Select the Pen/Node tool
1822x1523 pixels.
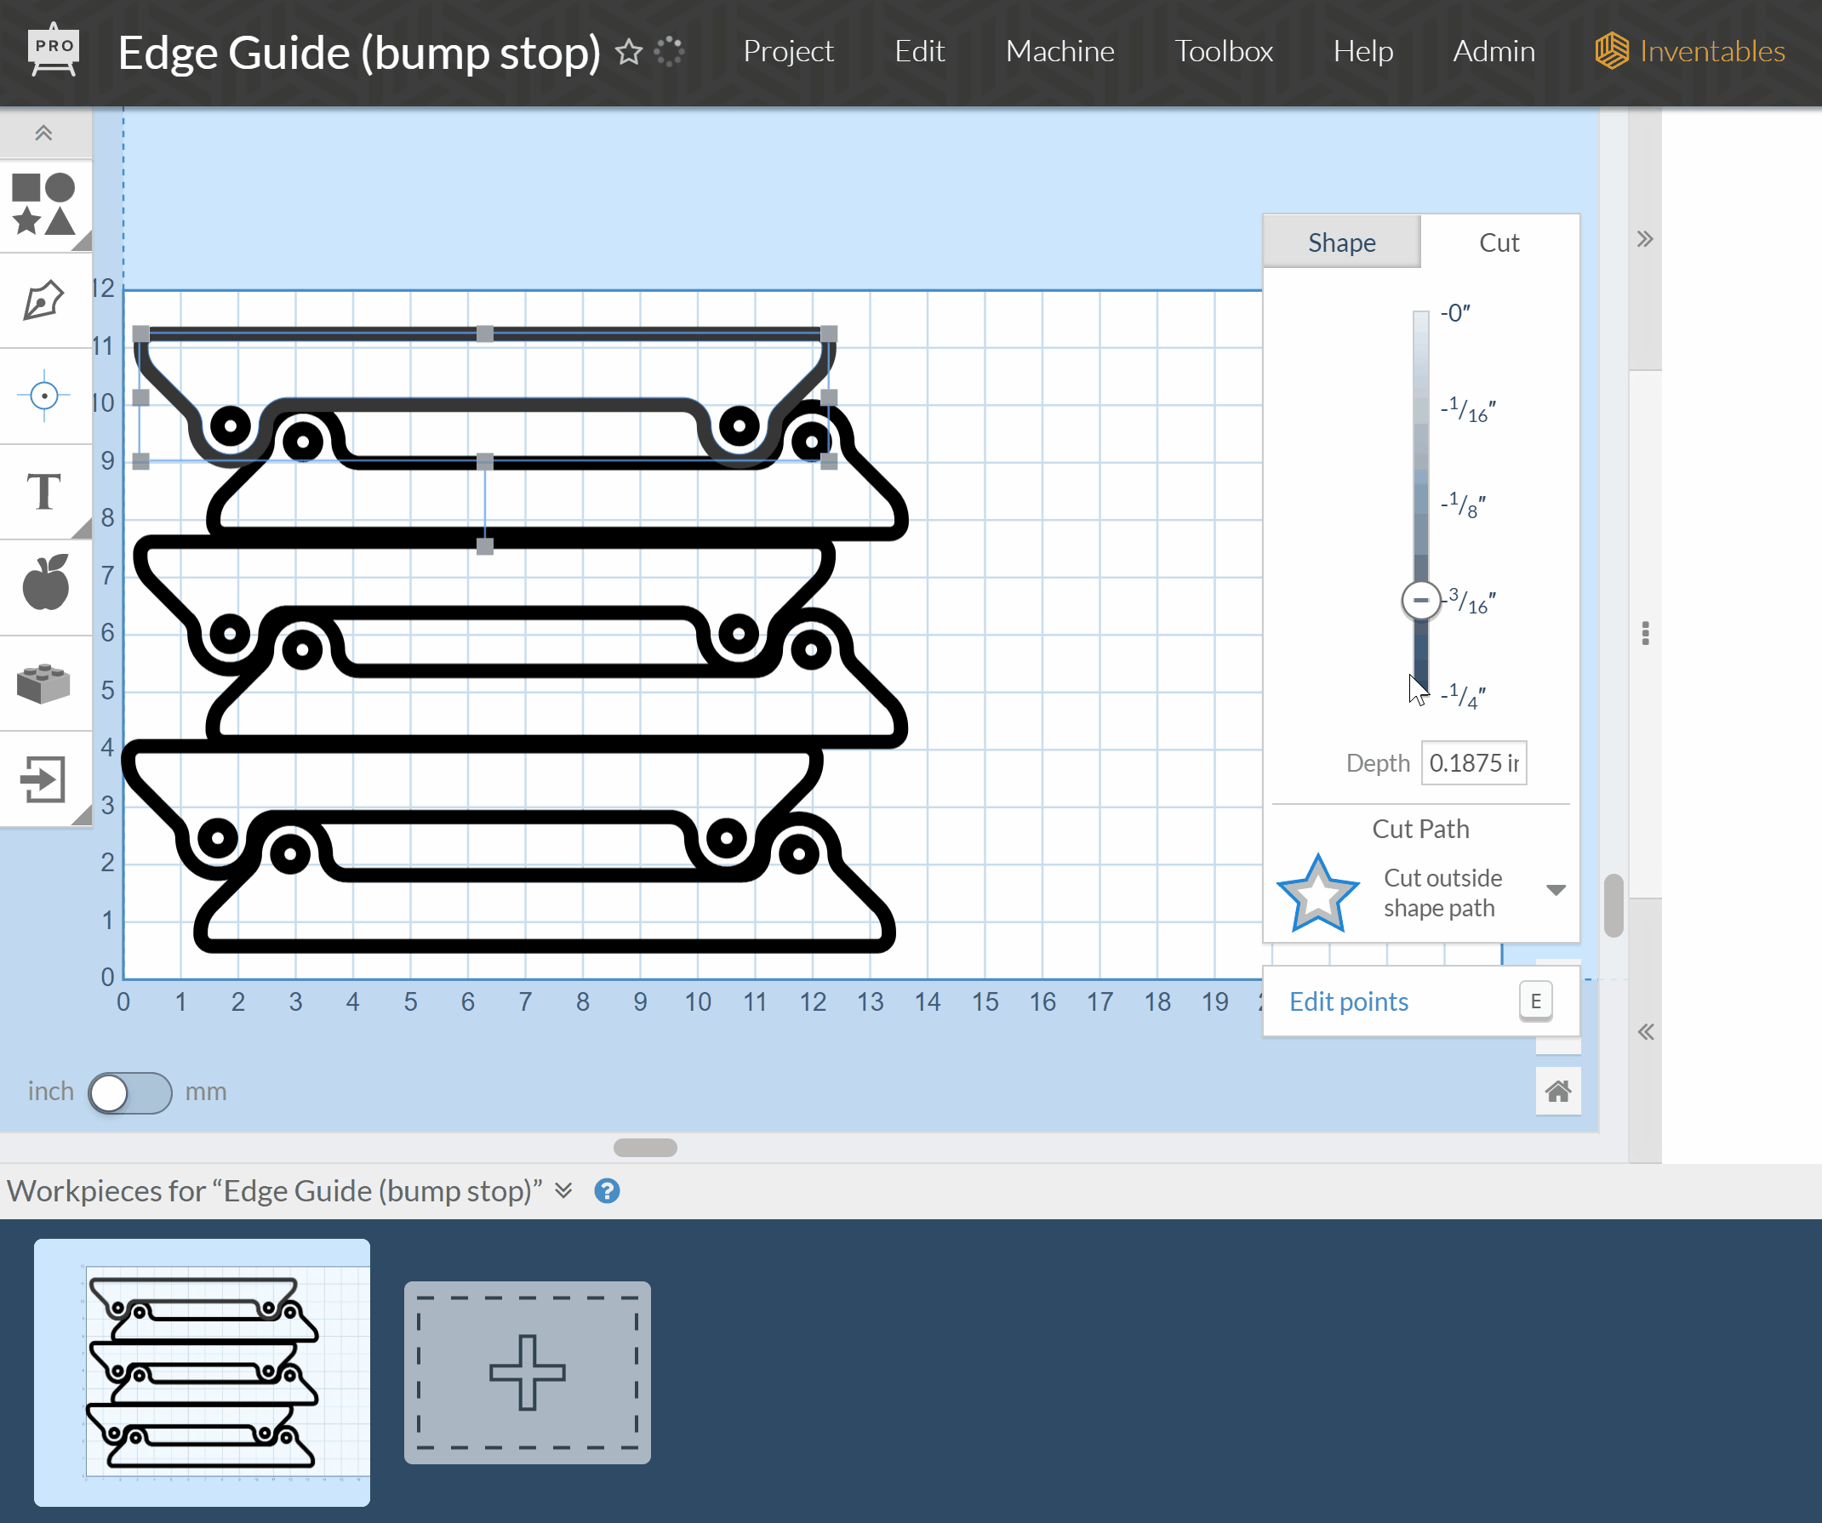click(43, 298)
